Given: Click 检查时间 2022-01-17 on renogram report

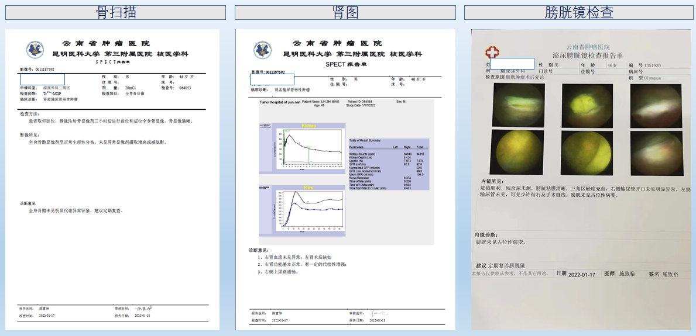Looking at the screenshot, I should [269, 320].
